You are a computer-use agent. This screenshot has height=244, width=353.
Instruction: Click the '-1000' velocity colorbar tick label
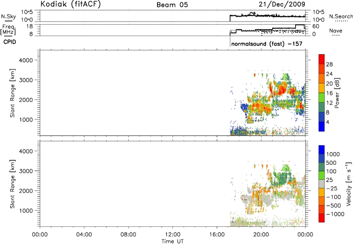[335, 214]
